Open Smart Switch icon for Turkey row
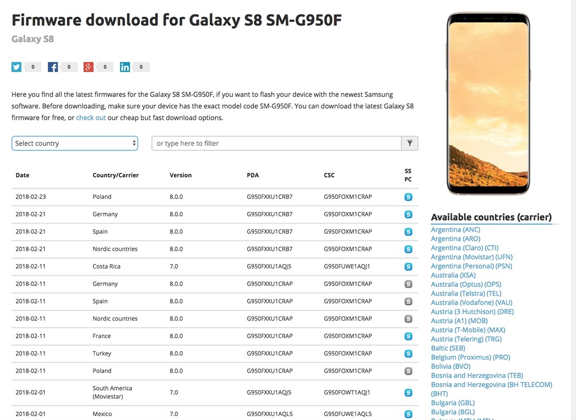576x420 pixels. (408, 354)
